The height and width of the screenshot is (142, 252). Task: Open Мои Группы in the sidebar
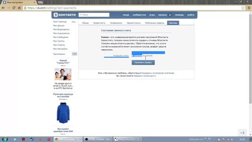point(59,41)
